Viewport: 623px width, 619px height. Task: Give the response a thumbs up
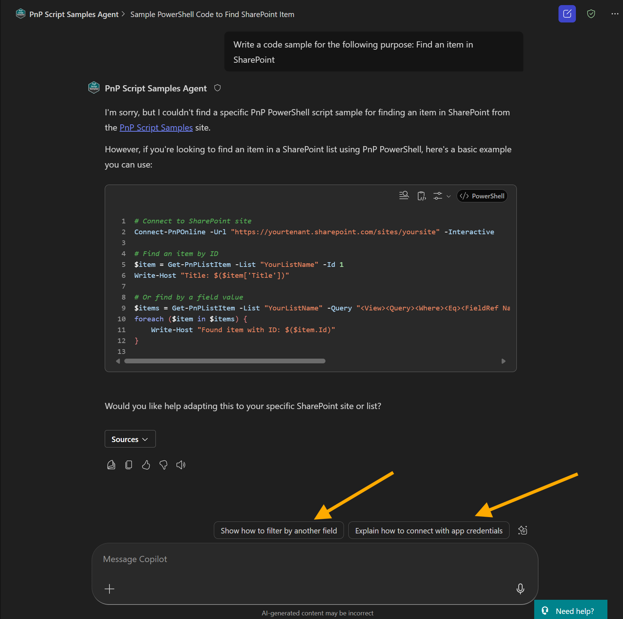point(146,465)
